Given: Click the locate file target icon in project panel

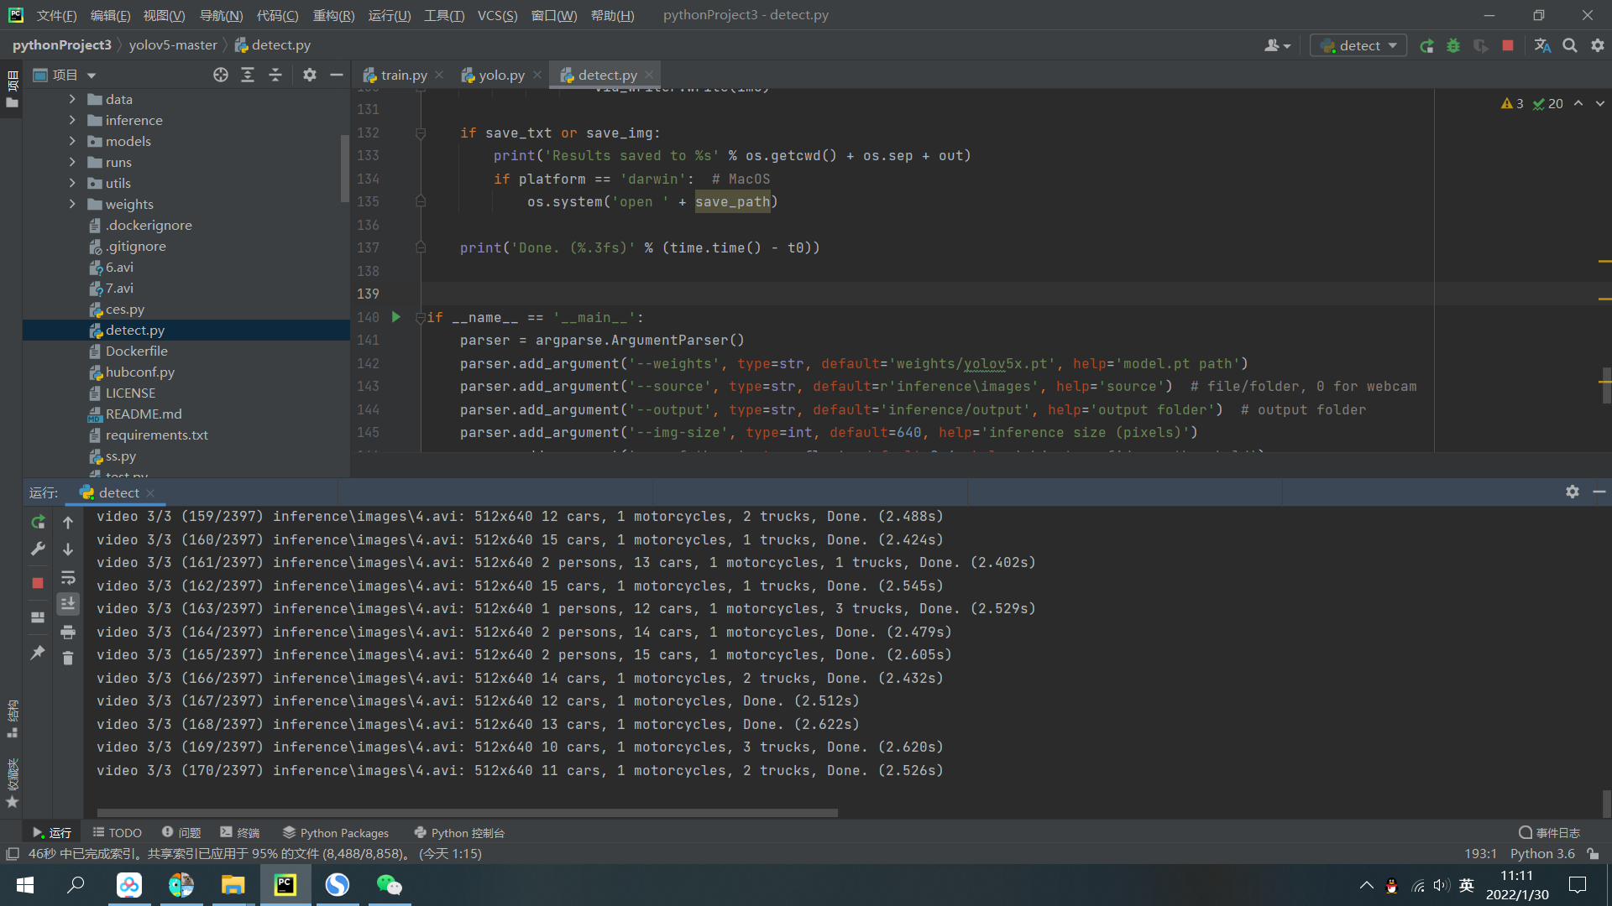Looking at the screenshot, I should pos(221,75).
